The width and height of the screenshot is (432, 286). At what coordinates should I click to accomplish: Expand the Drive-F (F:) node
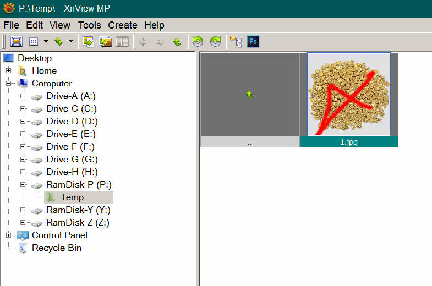pyautogui.click(x=23, y=147)
